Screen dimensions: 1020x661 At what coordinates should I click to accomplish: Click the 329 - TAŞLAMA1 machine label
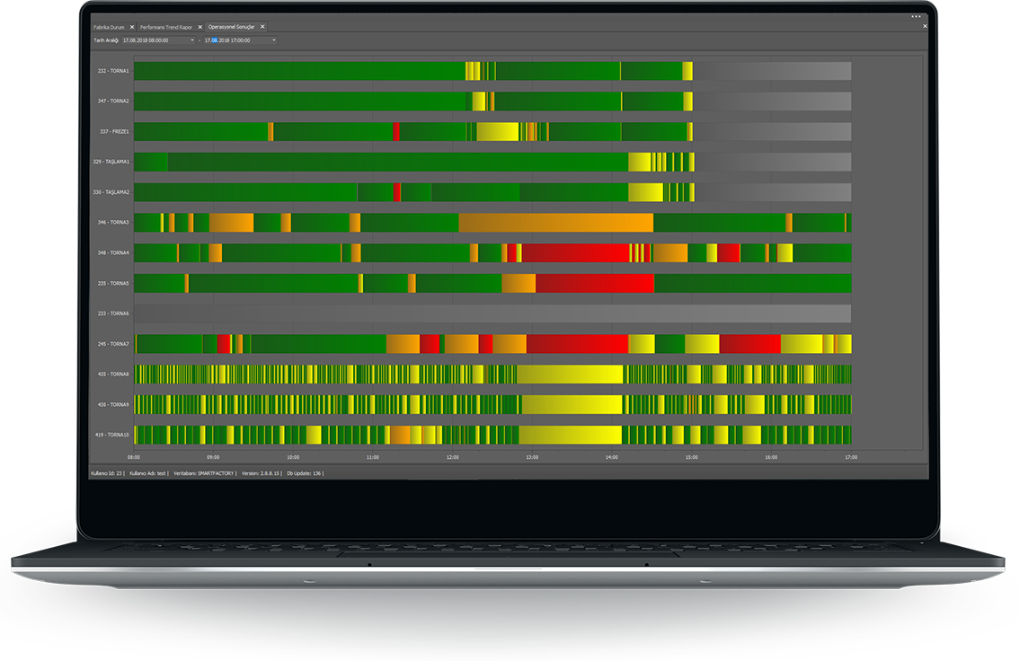click(x=111, y=163)
